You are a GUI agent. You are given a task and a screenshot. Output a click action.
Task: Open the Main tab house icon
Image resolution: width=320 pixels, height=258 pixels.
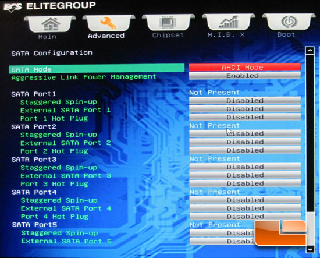click(x=51, y=24)
